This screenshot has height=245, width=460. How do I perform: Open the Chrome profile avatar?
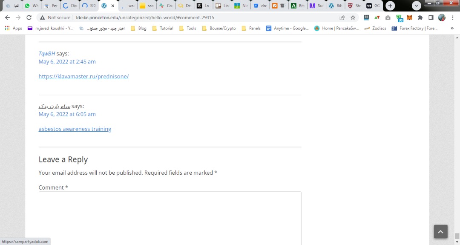(442, 17)
